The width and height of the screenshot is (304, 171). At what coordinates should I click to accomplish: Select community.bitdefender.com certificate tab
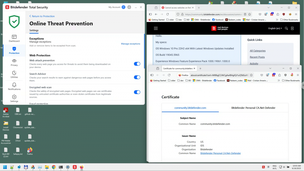coord(190,108)
